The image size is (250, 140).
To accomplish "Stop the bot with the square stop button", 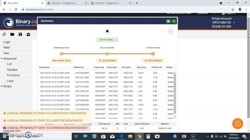I will click(x=107, y=31).
